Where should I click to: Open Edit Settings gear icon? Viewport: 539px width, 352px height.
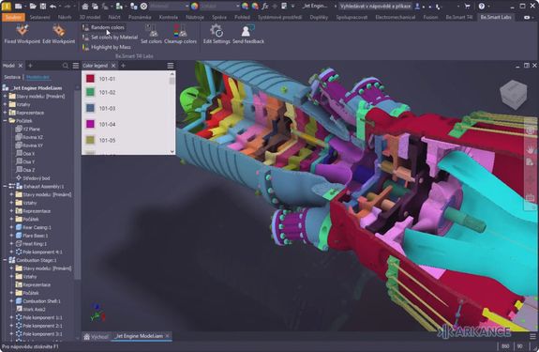click(x=217, y=31)
